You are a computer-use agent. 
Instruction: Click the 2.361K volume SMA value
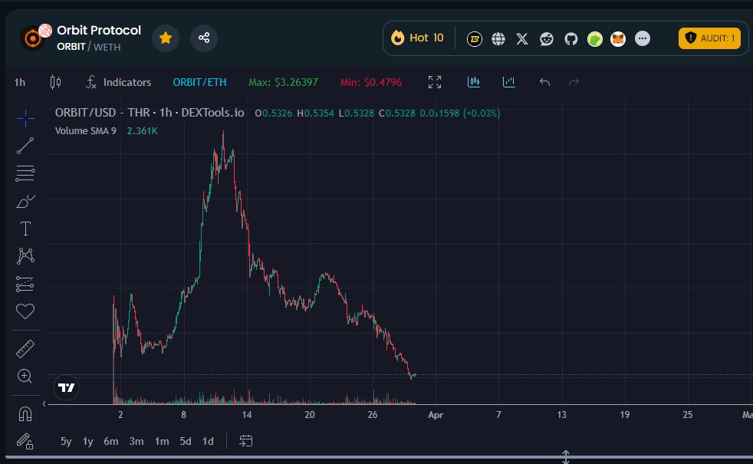coord(142,130)
